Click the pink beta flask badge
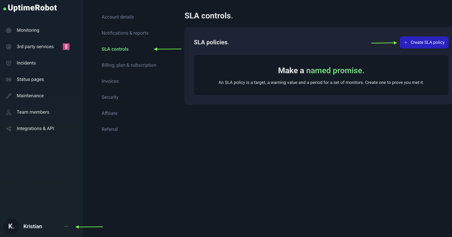Image resolution: width=452 pixels, height=237 pixels. tap(66, 47)
